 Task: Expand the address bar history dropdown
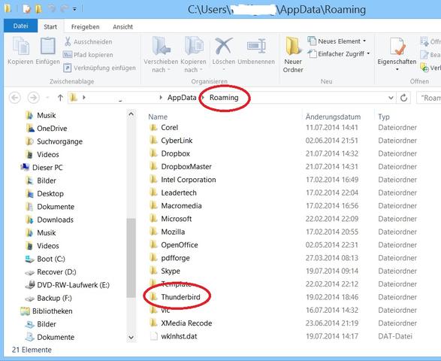pos(391,98)
